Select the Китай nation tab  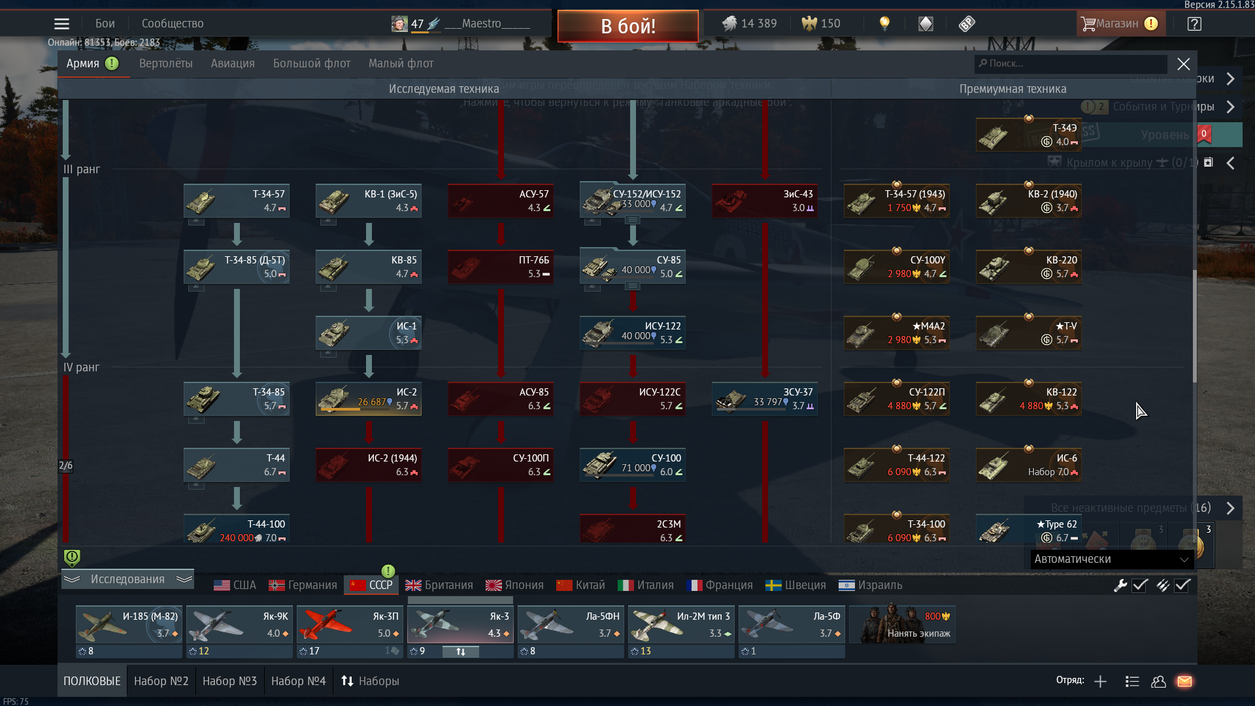pos(580,585)
